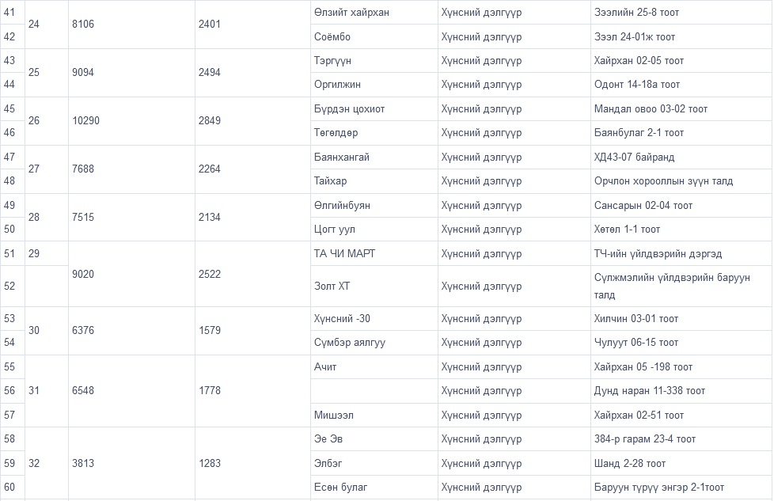774x501 pixels.
Task: Select the cell with value 3813
Action: tap(82, 463)
